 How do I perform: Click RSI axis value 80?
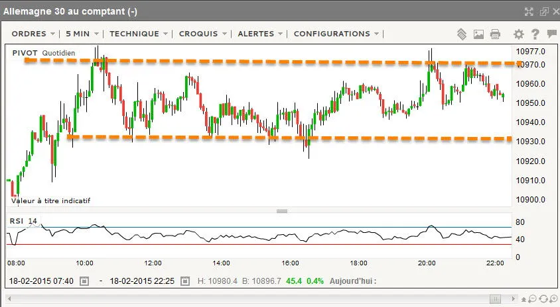tap(520, 222)
